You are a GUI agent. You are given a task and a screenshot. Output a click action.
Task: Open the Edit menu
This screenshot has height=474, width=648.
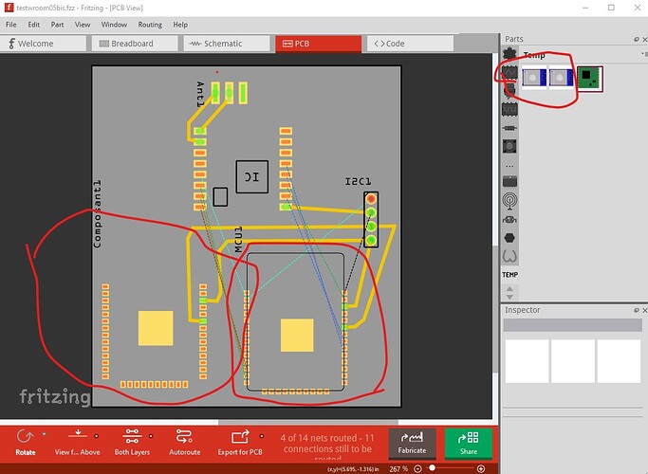(x=34, y=25)
